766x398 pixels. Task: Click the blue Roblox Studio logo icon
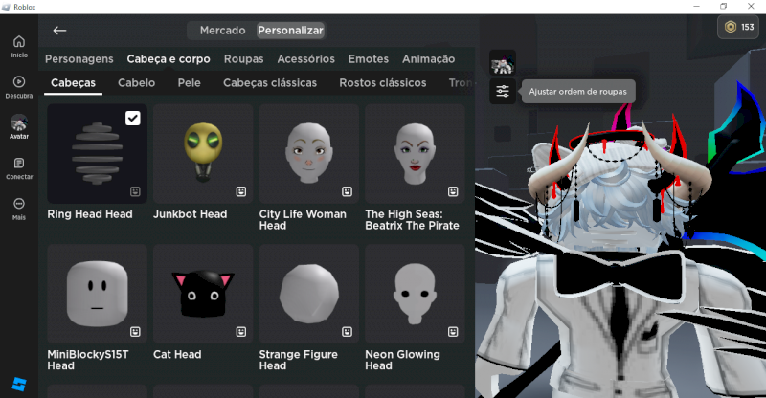19,384
